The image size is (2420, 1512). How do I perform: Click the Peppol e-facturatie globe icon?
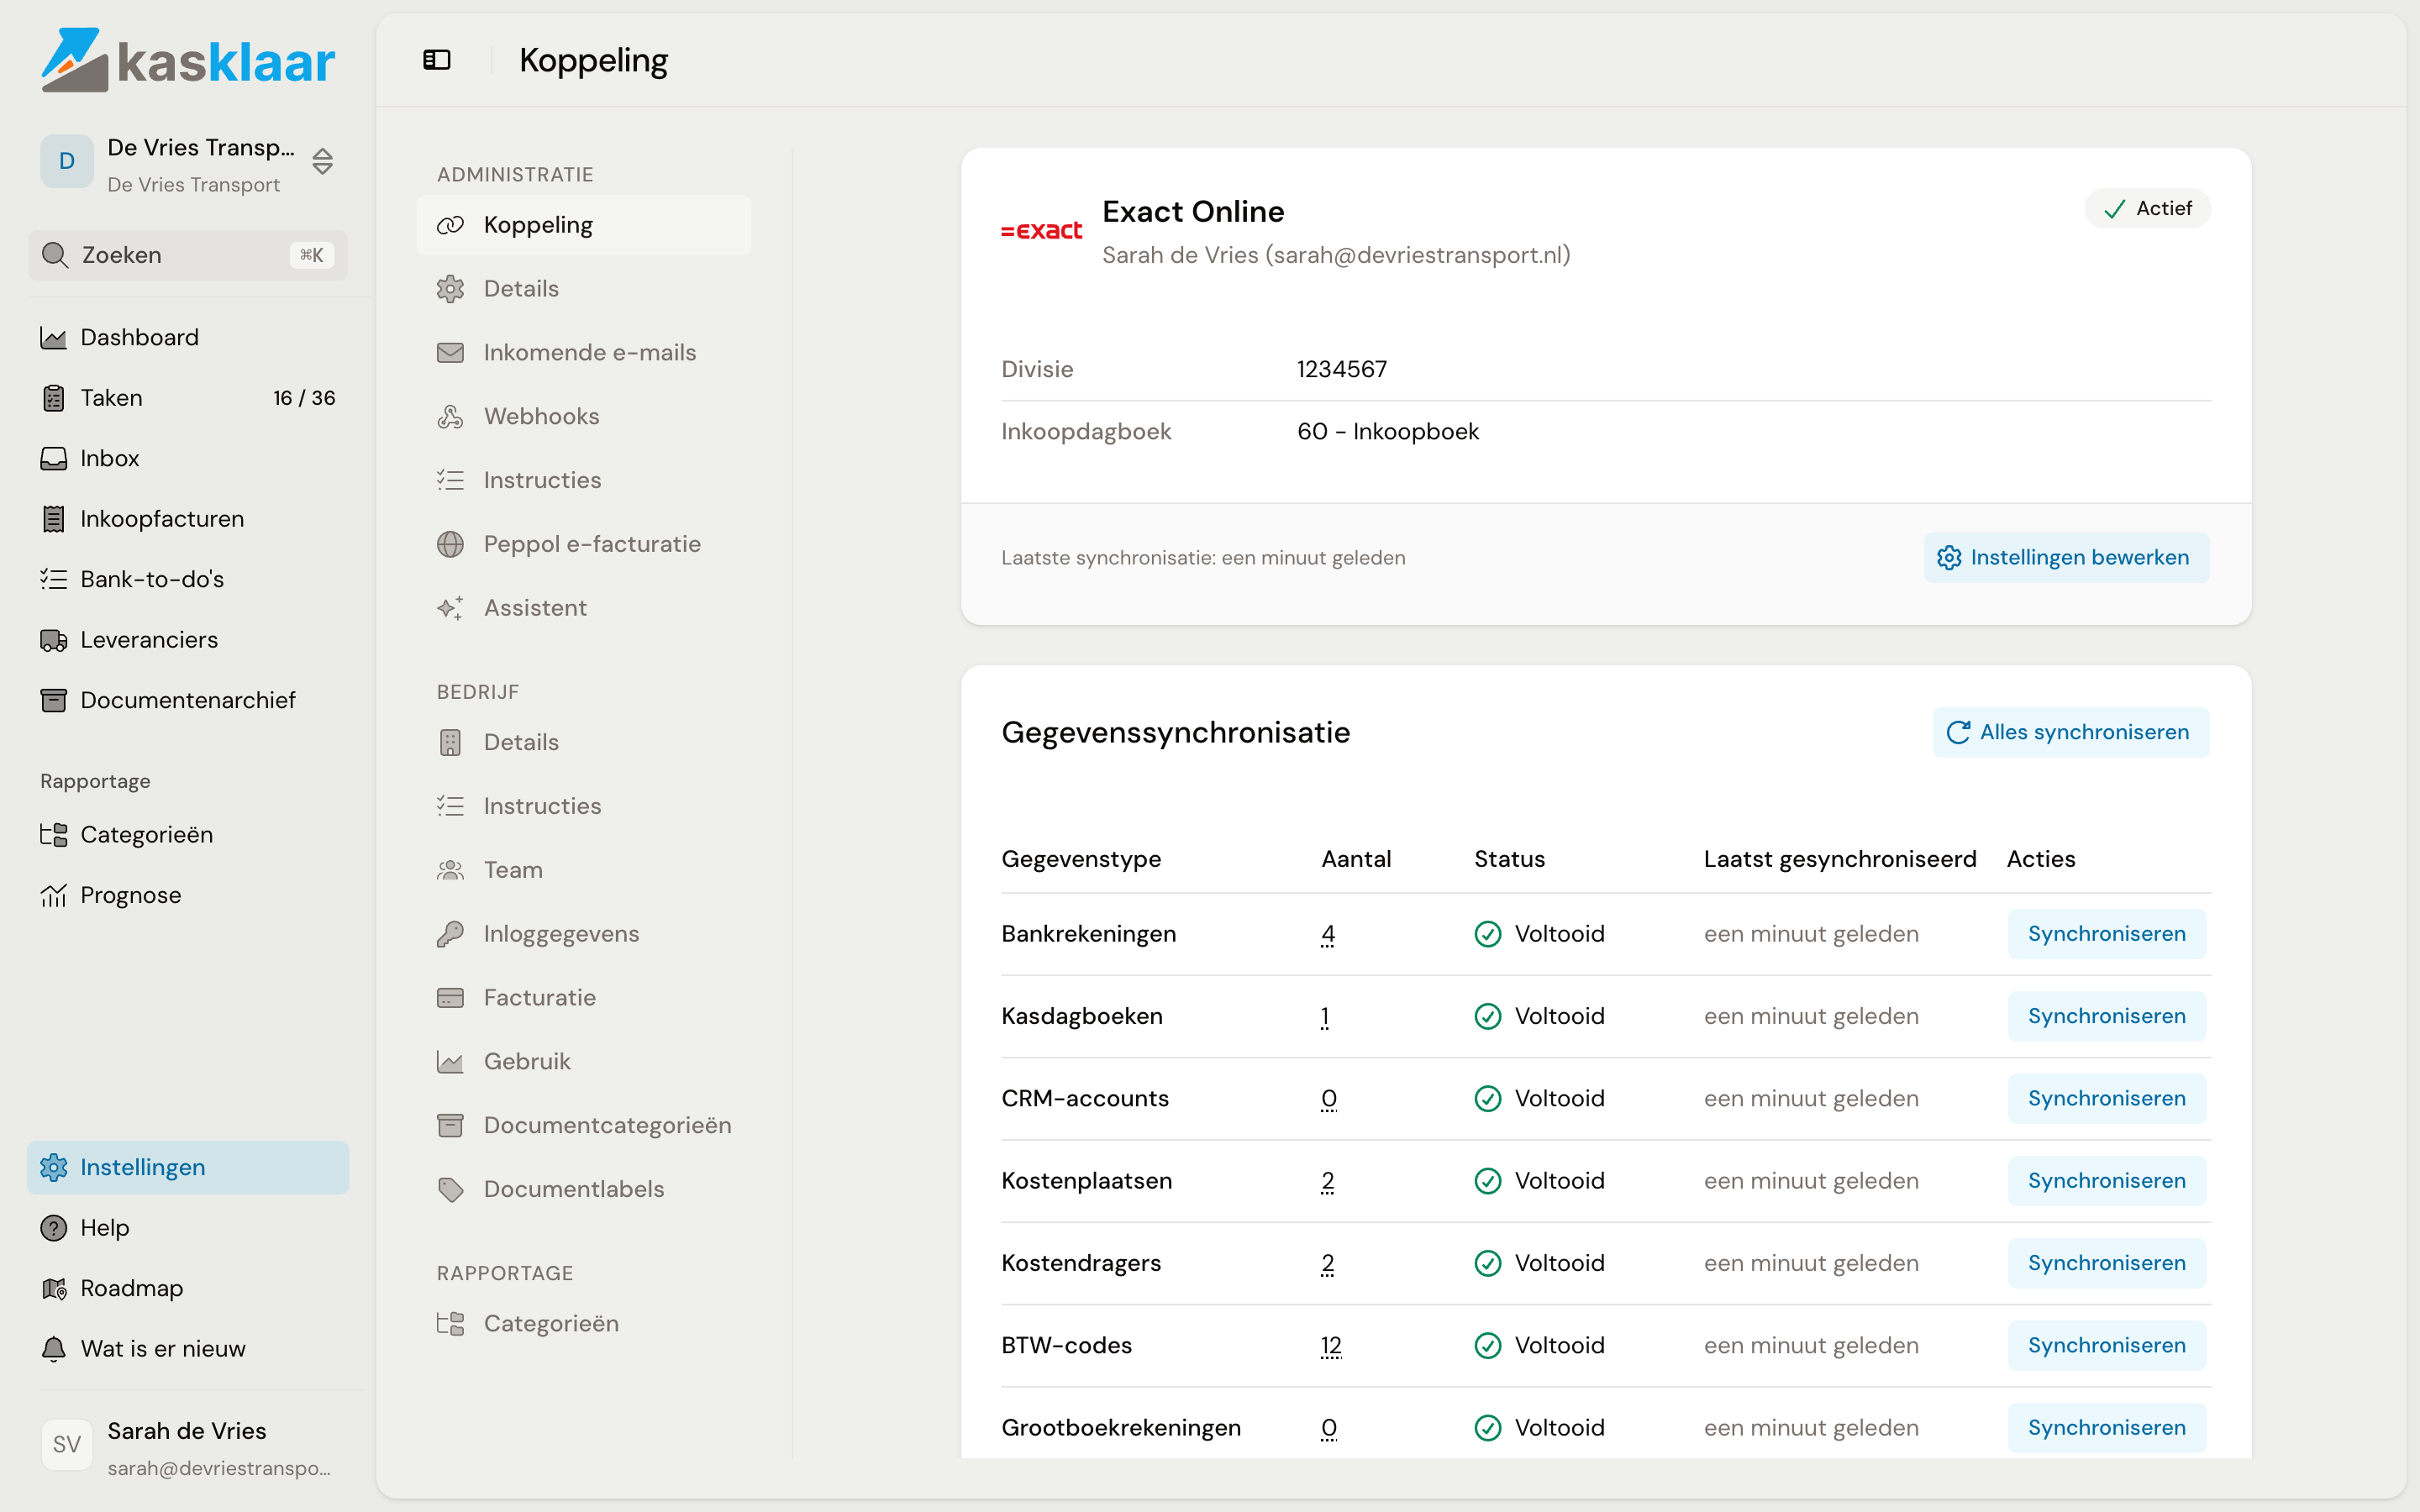tap(450, 544)
